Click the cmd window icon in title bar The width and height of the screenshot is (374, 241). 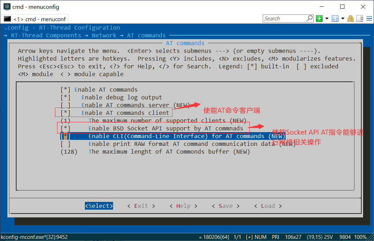point(7,7)
